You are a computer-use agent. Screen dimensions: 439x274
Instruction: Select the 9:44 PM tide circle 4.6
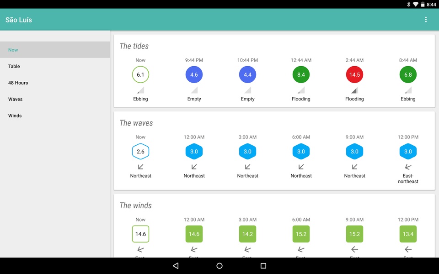[x=194, y=74]
